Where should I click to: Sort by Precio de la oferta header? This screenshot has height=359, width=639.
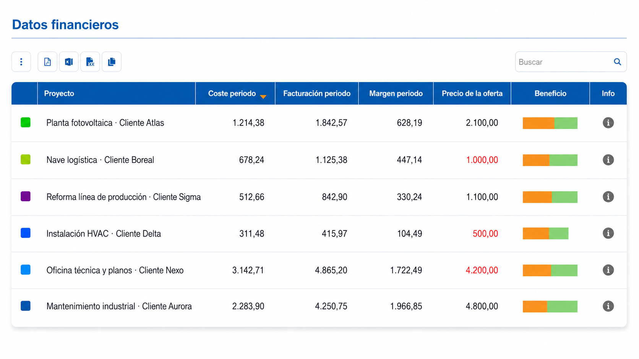click(472, 93)
